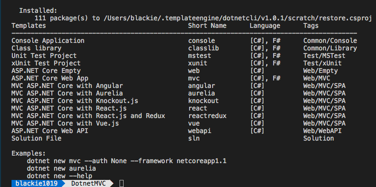Click the aurelia short name in the table
Viewport: 376px width, 187px height.
pos(202,93)
